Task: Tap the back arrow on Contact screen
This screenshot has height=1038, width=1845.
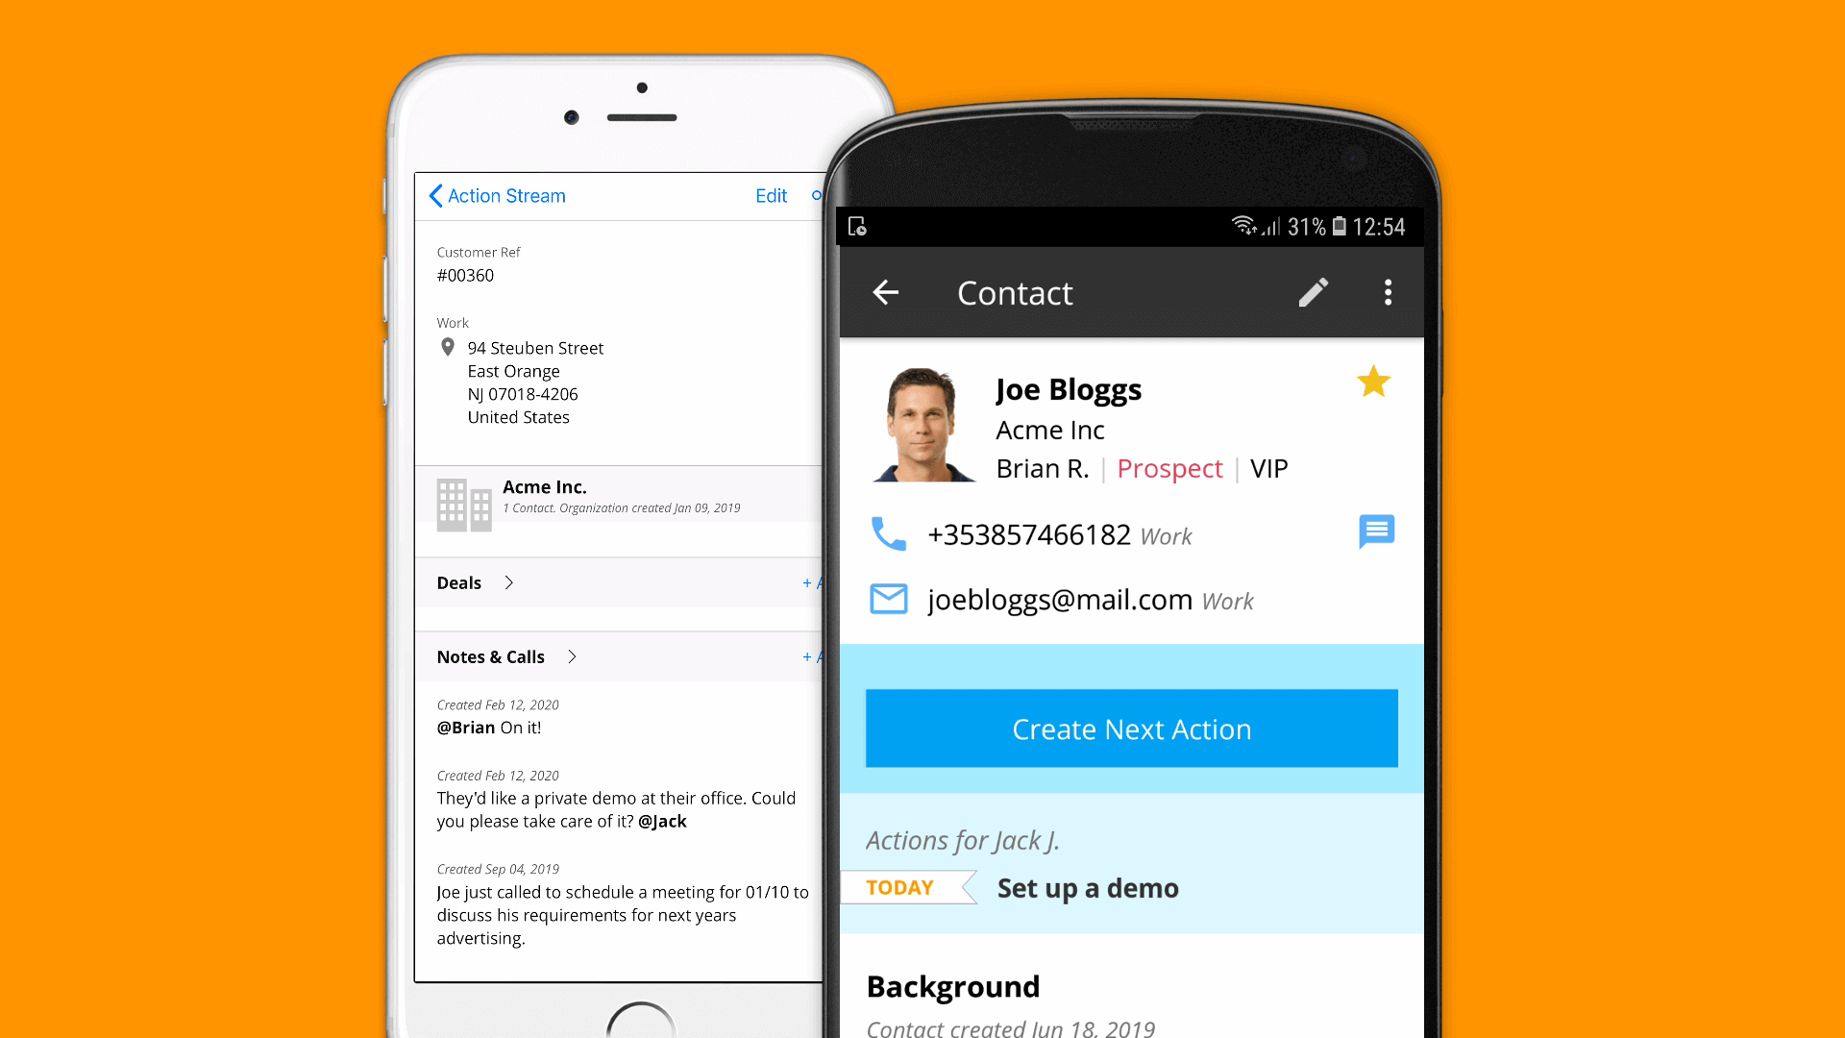Action: pos(887,291)
